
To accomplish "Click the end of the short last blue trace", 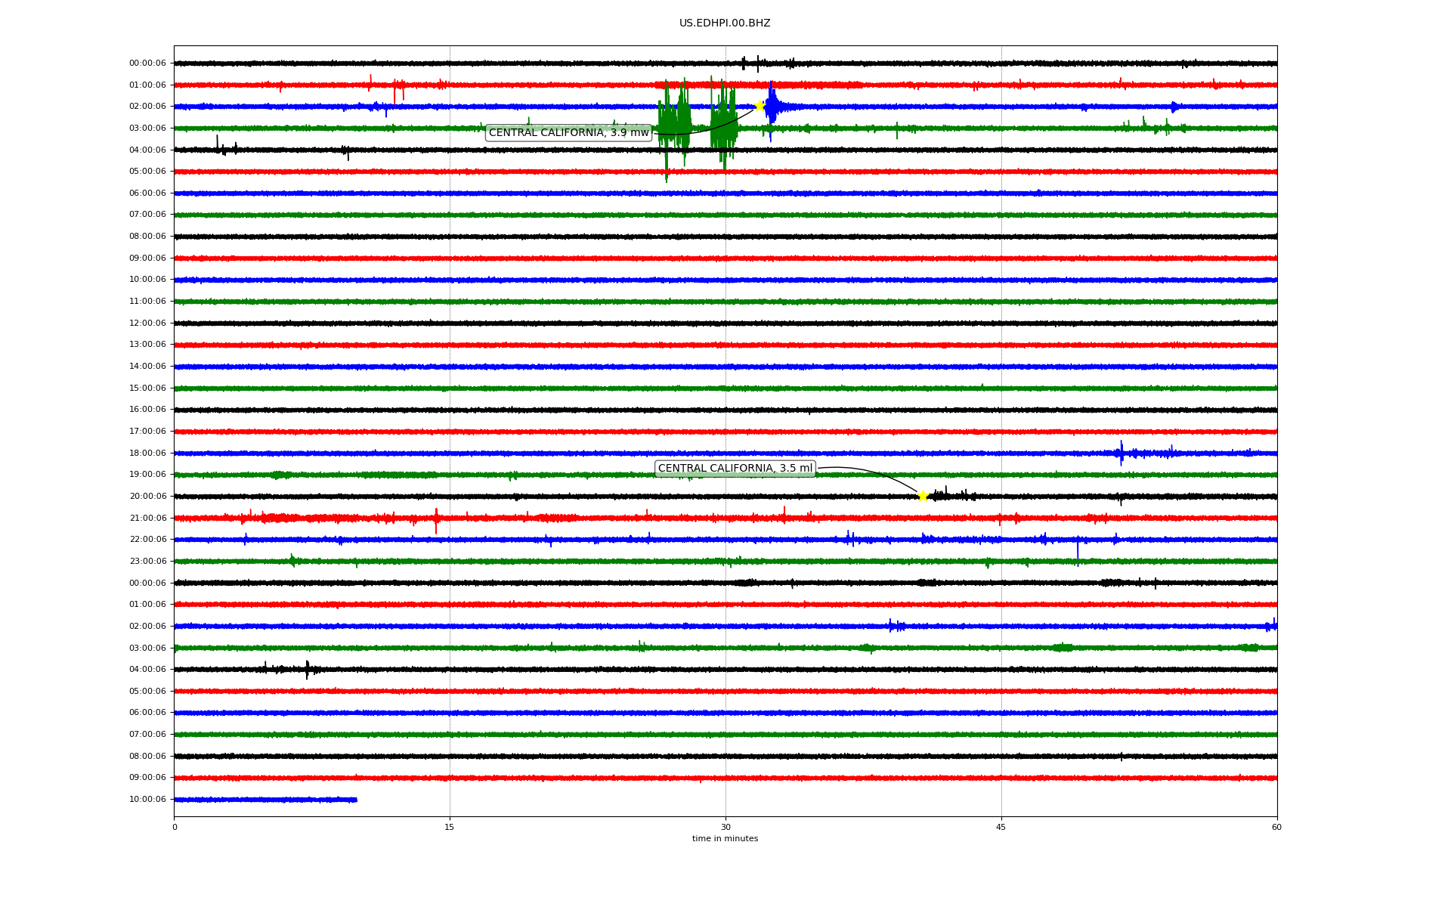I will pyautogui.click(x=356, y=800).
